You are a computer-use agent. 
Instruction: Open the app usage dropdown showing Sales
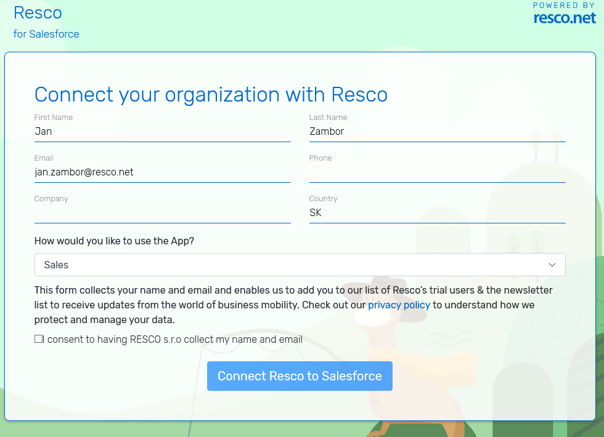[300, 265]
